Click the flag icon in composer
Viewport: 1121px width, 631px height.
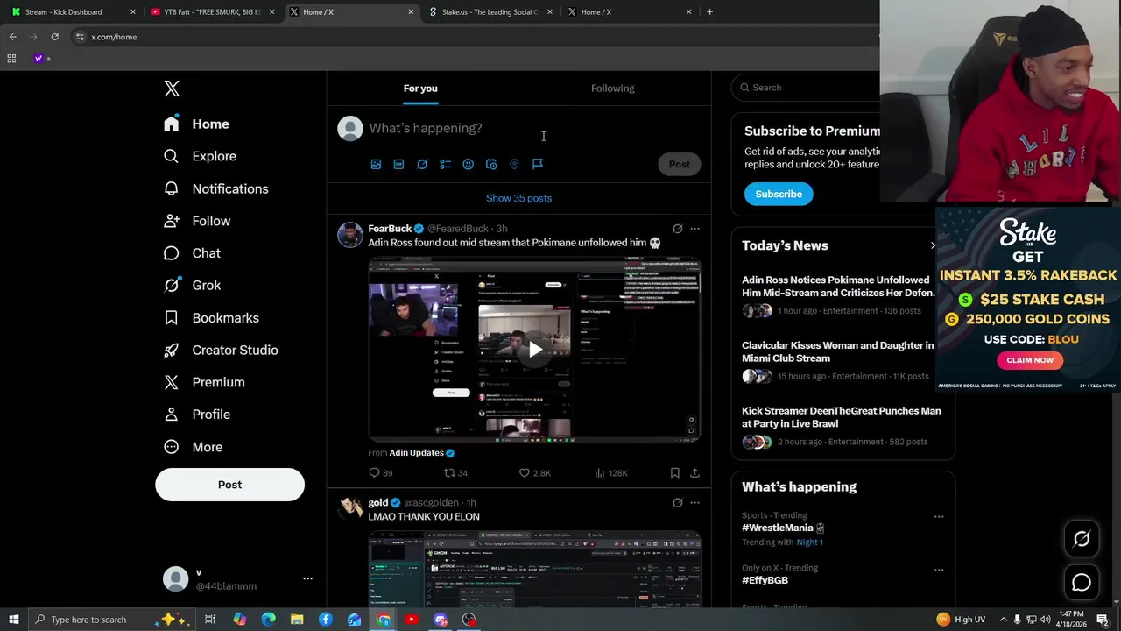538,164
